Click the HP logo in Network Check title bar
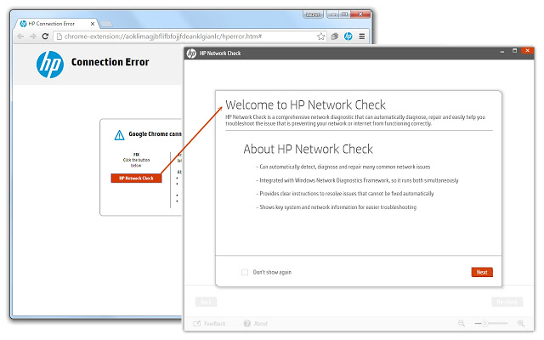The height and width of the screenshot is (340, 544). pos(191,54)
